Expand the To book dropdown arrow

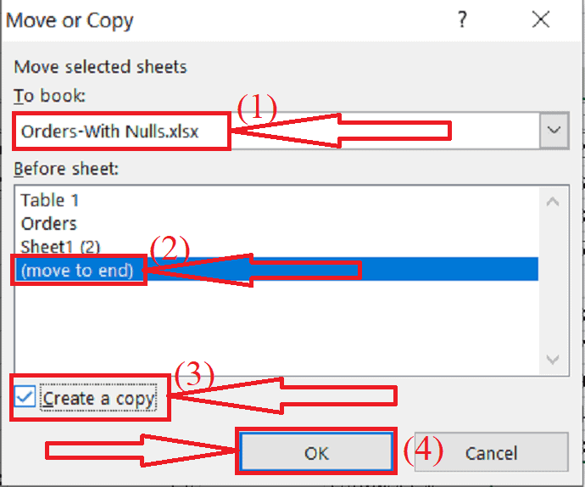click(554, 131)
